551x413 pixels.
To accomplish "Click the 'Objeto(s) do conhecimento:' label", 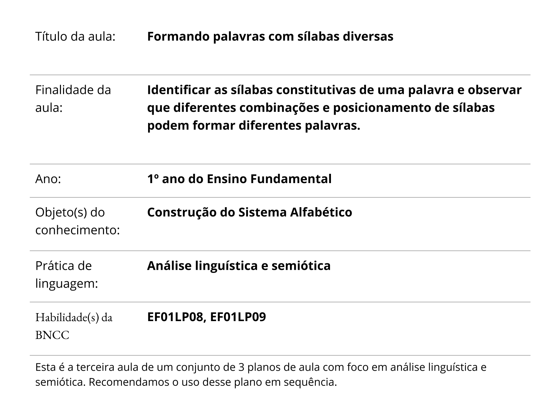I will 77,221.
